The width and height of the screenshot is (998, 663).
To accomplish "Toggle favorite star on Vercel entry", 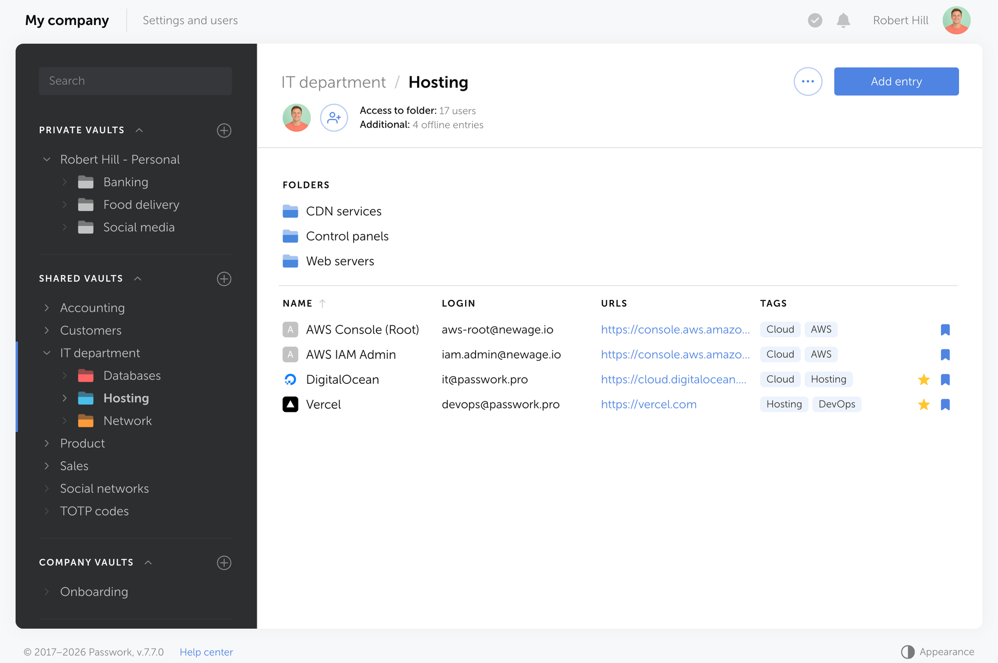I will tap(924, 404).
